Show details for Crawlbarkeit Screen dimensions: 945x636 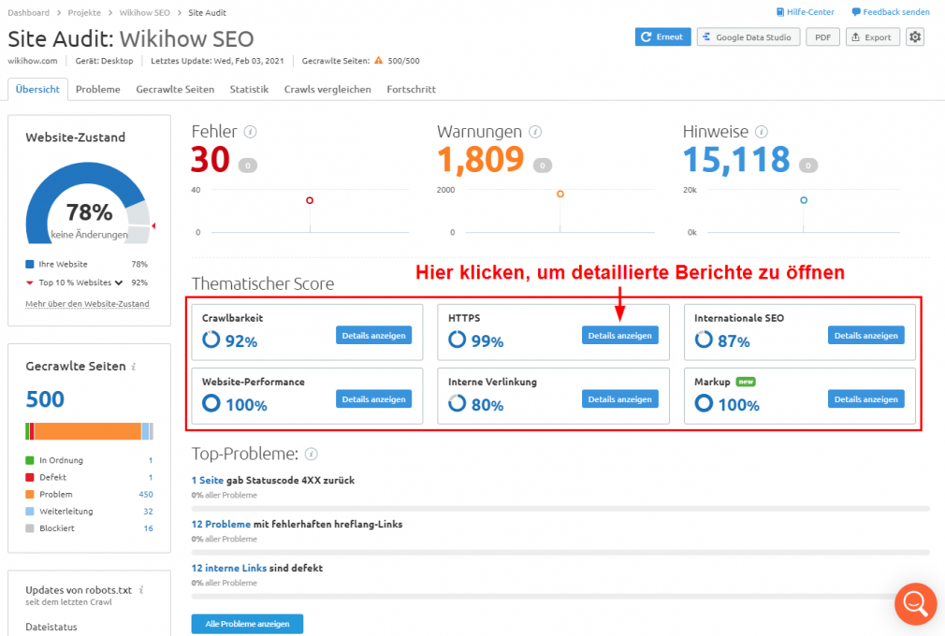373,336
